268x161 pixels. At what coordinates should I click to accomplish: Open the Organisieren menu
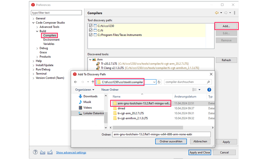coord(85,90)
